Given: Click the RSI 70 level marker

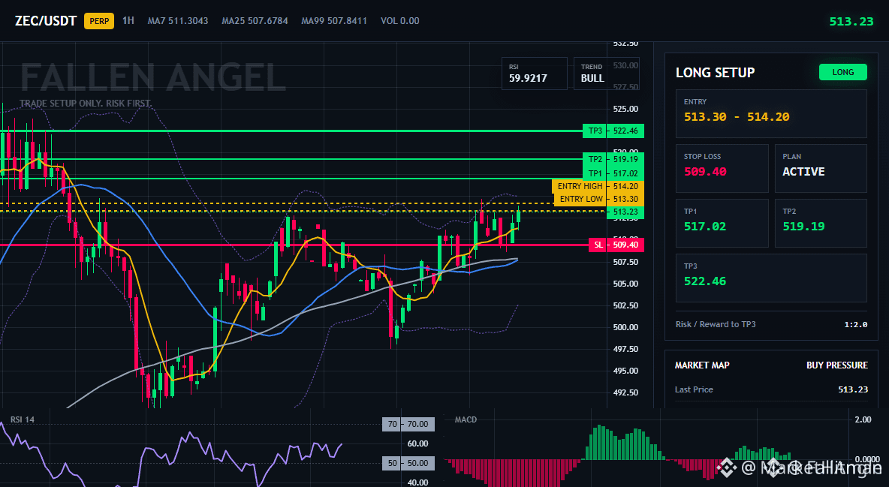Looking at the screenshot, I should pos(408,424).
